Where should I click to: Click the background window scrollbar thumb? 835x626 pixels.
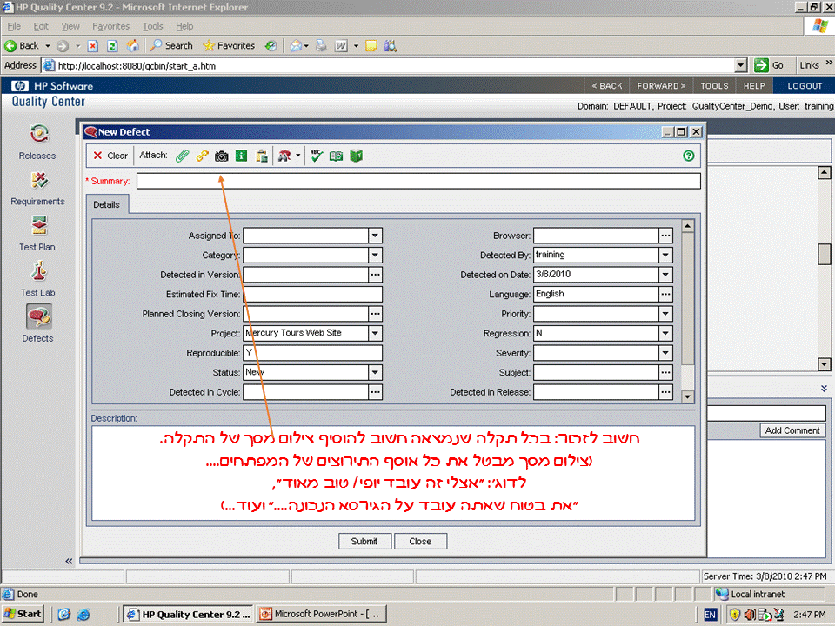pos(824,254)
